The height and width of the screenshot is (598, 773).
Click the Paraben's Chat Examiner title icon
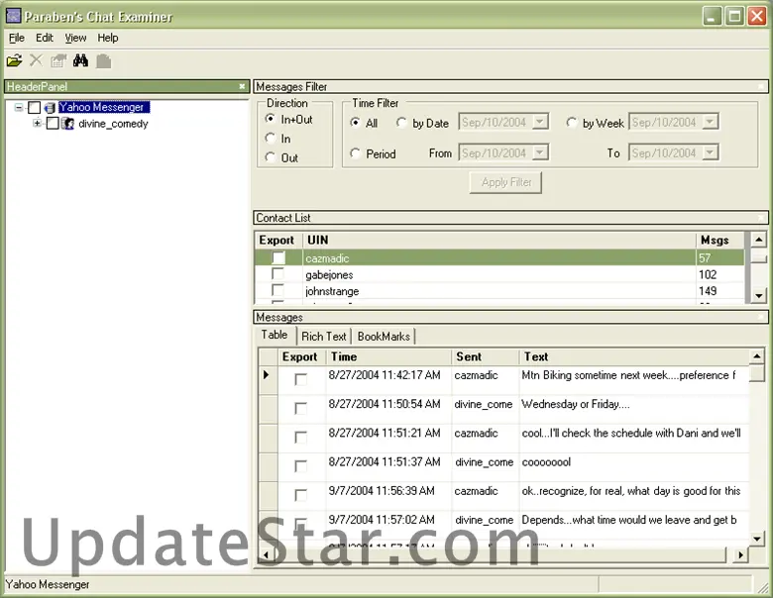coord(13,16)
